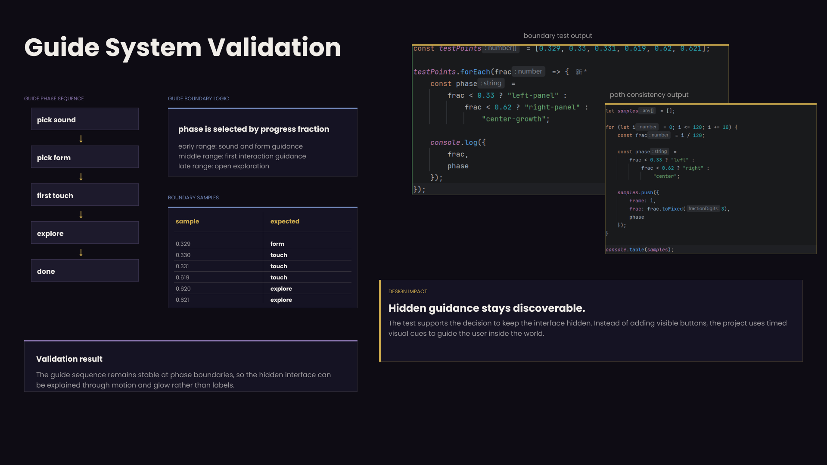827x465 pixels.
Task: Click the Hidden guidance stays discoverable heading
Action: tap(487, 308)
